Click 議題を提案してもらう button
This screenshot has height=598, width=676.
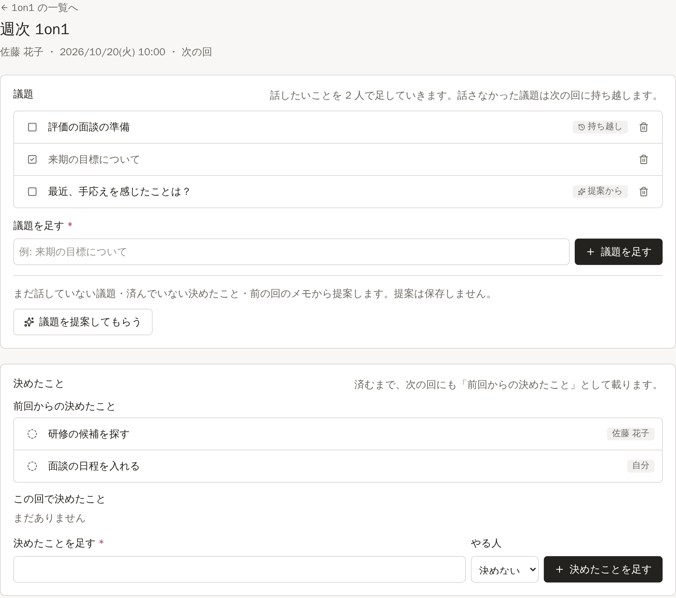83,322
